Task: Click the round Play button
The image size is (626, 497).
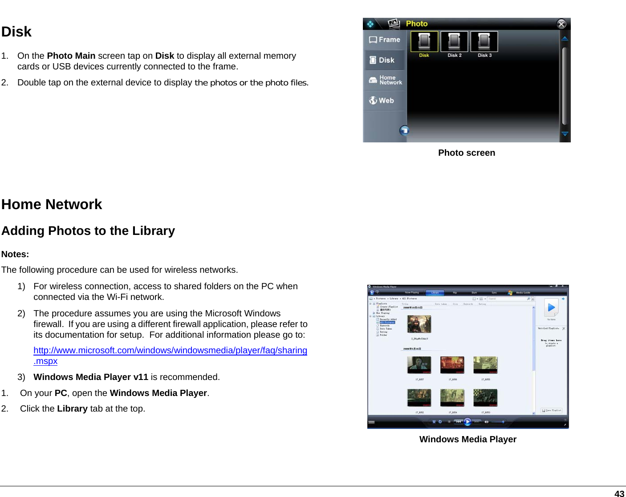Action: click(x=467, y=422)
